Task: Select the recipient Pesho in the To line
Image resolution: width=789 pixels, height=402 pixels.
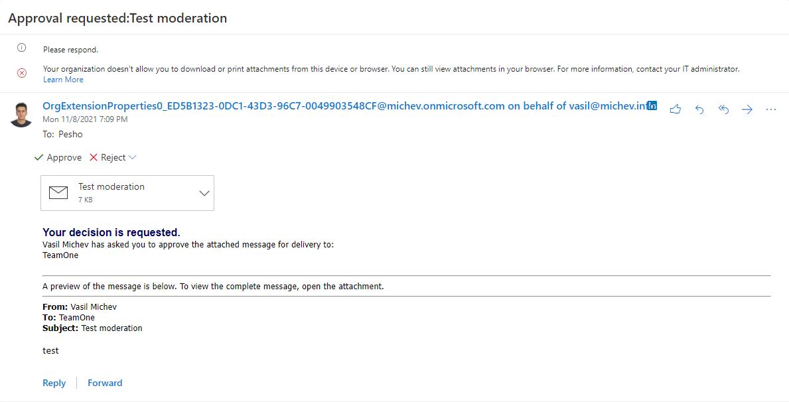Action: (70, 134)
